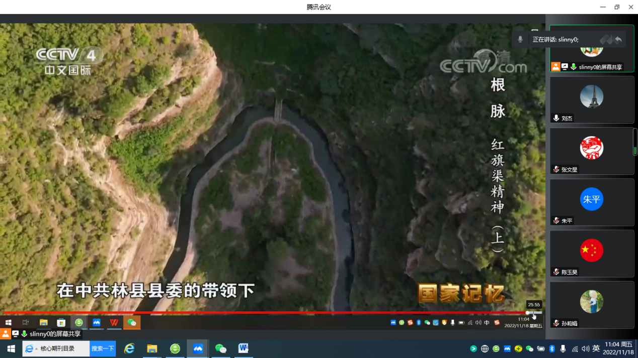Image resolution: width=638 pixels, height=358 pixels.
Task: Click the microphone icon beside 正在讲话
Action: [520, 39]
